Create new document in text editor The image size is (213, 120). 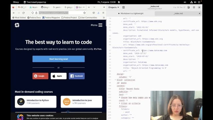[x=123, y=7]
